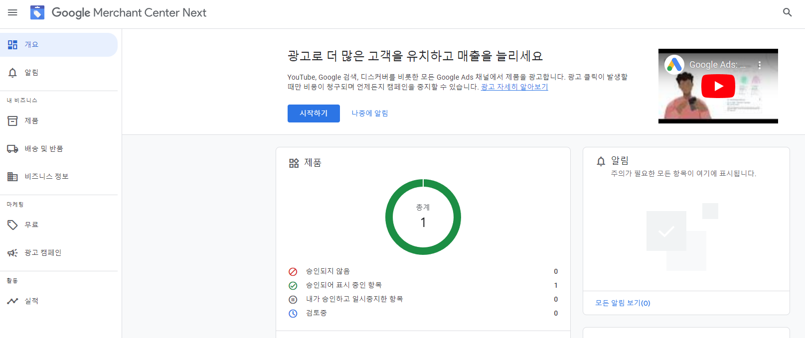Click the 제품 archive box icon in sidebar
The height and width of the screenshot is (338, 805).
click(12, 121)
